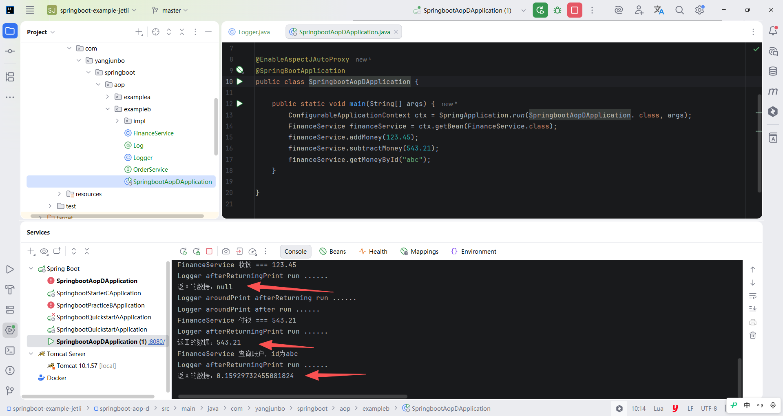Rerun SpringbootAopDApplication with green restart button
This screenshot has width=783, height=416.
pyautogui.click(x=540, y=10)
